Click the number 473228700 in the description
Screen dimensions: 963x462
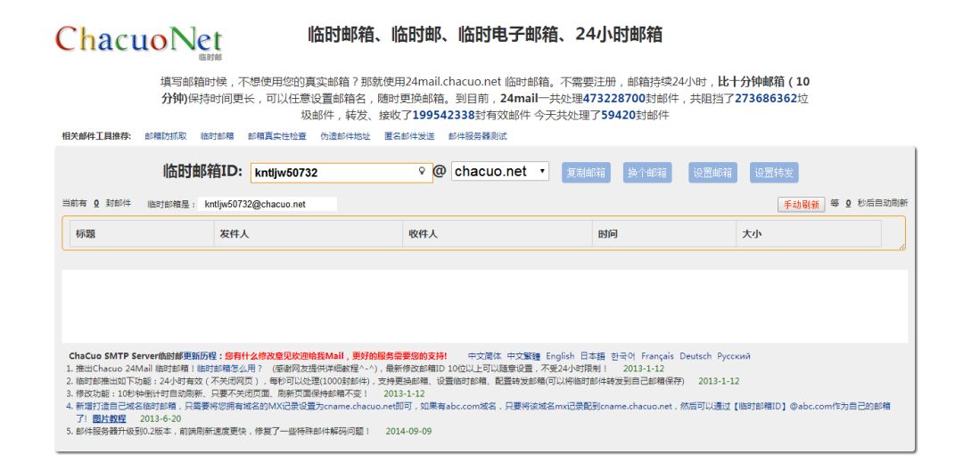point(614,98)
